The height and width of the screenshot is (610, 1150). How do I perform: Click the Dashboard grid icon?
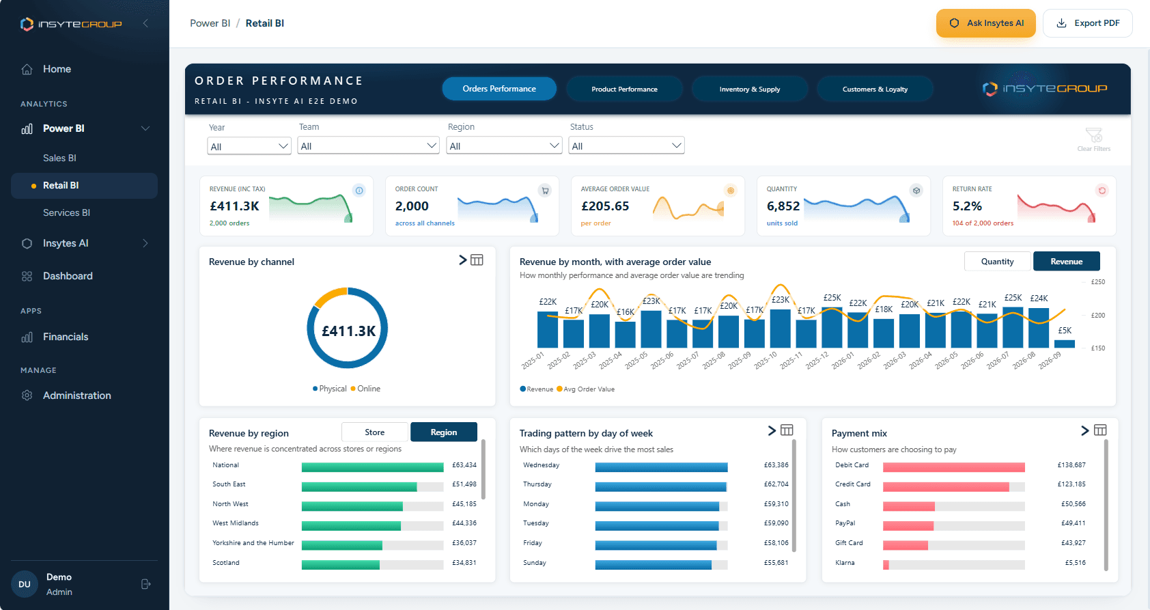point(27,276)
